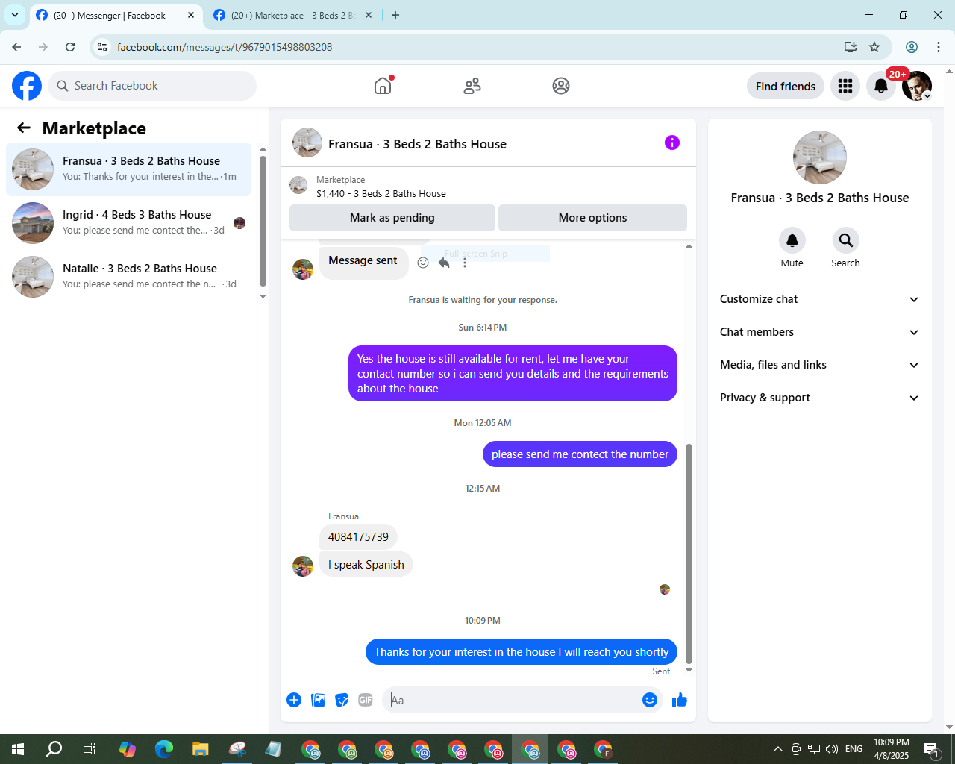
Task: Open Ingrid 4 Beds 3 Baths conversation
Action: [x=128, y=223]
